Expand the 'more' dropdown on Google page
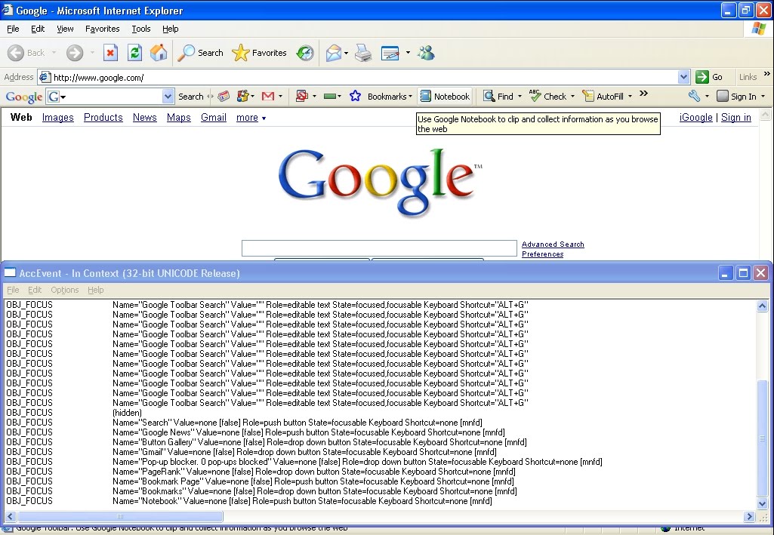This screenshot has height=535, width=774. pos(251,118)
